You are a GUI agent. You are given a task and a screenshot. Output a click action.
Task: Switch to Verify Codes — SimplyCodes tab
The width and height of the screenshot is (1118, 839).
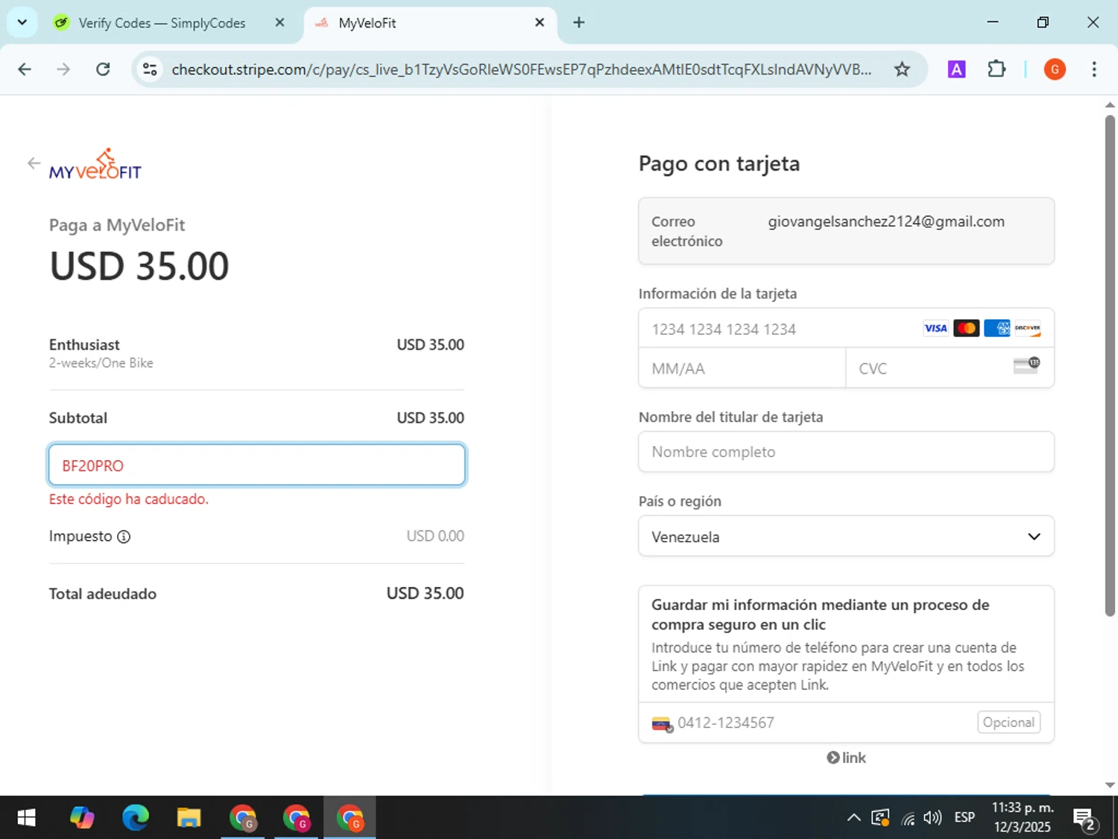pyautogui.click(x=162, y=23)
